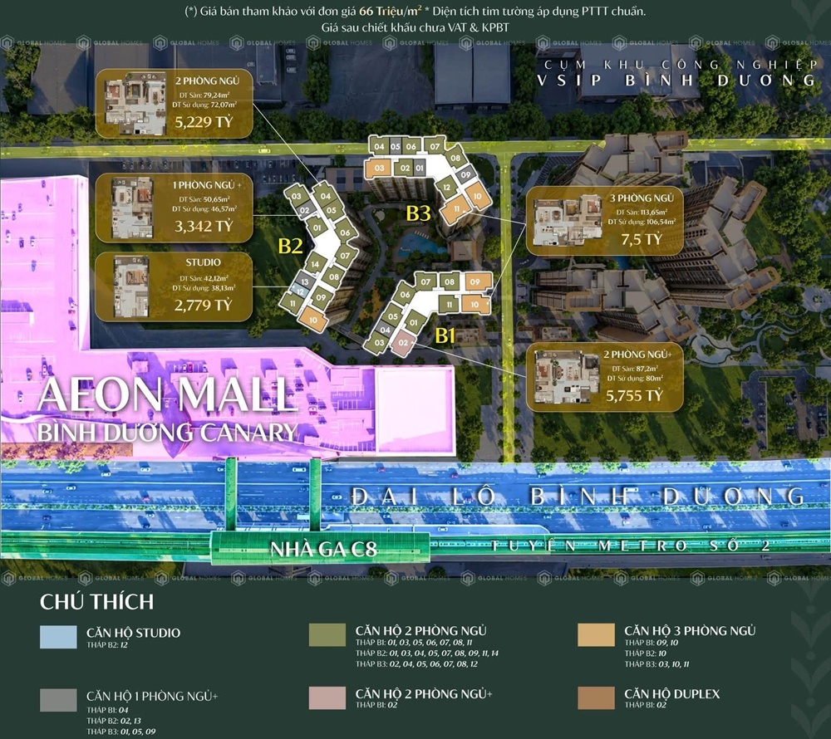Select blue studio unit 12 in tower B2
The image size is (831, 739).
point(299,291)
